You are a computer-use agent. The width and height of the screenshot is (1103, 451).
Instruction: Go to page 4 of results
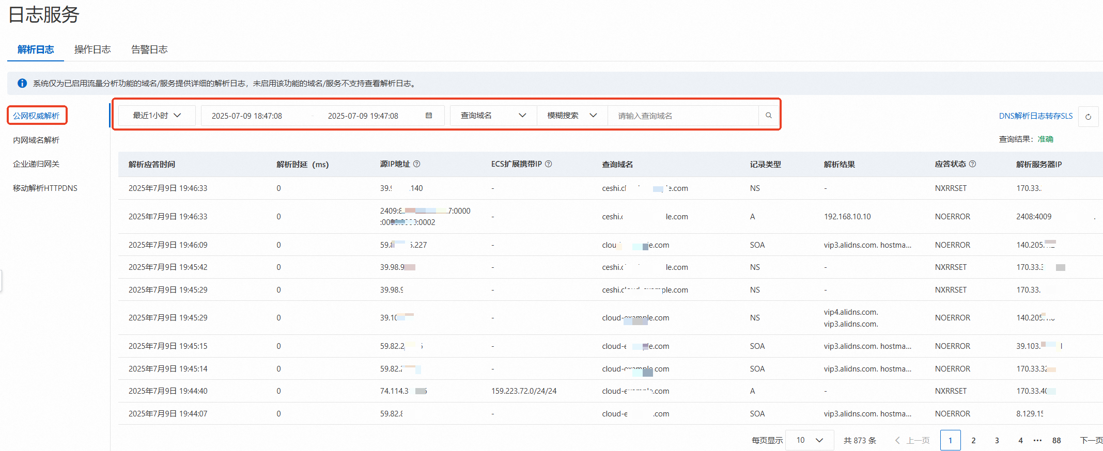click(x=1020, y=441)
